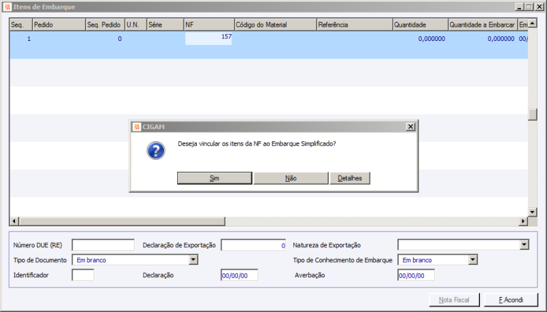Click the vertical scrollbar up arrow
The width and height of the screenshot is (547, 312).
click(x=533, y=23)
